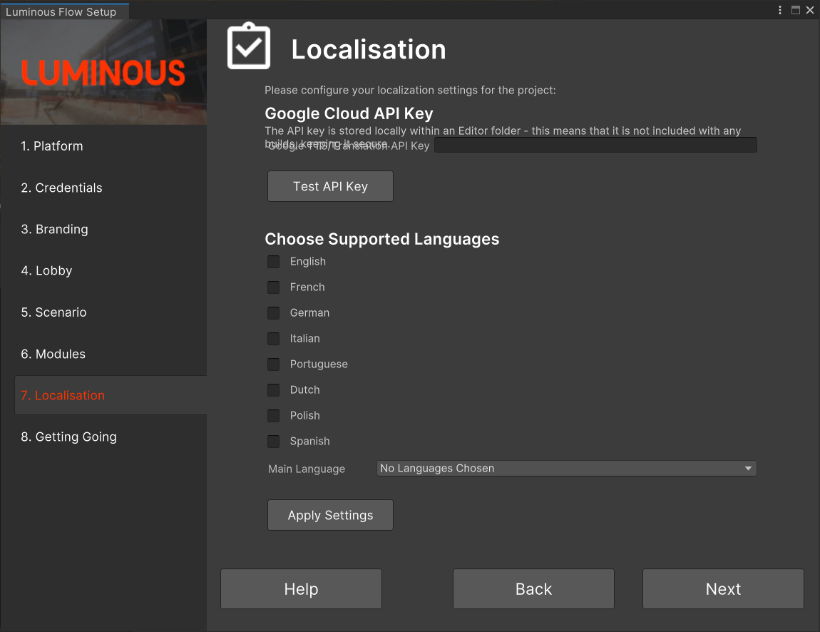Check the German language option
The image size is (820, 632).
(x=273, y=313)
